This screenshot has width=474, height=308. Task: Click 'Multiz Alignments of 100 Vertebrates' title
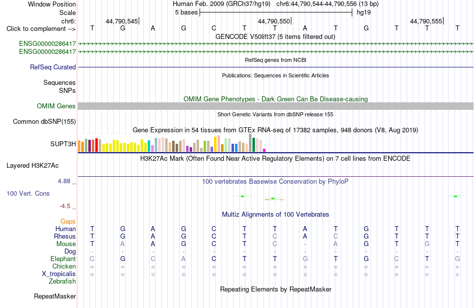point(275,215)
